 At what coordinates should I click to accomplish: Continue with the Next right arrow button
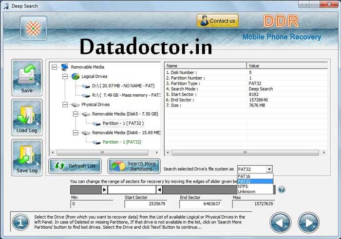pyautogui.click(x=308, y=223)
